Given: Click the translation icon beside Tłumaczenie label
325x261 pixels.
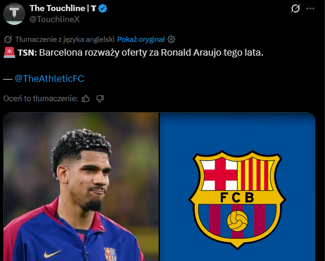Looking at the screenshot, I should pos(8,40).
